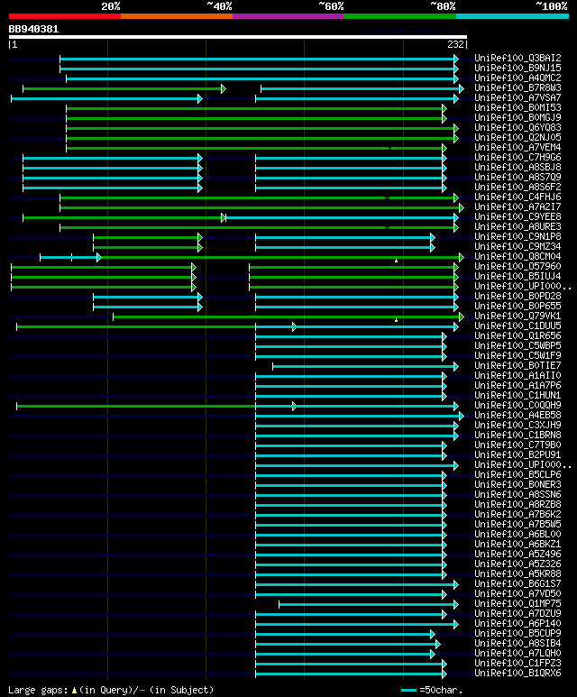
Task: Click the green alignment bar of UniRef100_Q79VK1
Action: tap(287, 316)
